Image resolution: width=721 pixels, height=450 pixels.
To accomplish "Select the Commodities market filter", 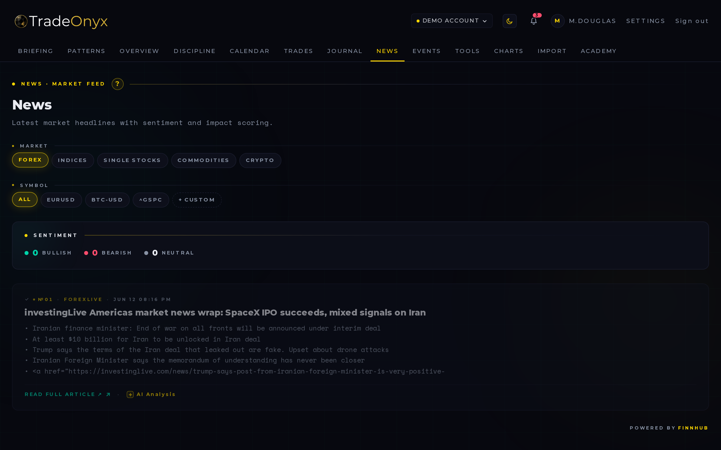I will [204, 160].
